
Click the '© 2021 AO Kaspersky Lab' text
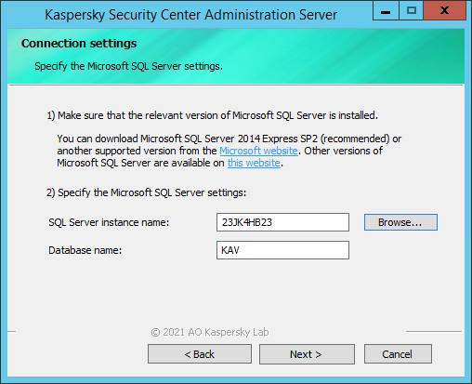pos(210,332)
